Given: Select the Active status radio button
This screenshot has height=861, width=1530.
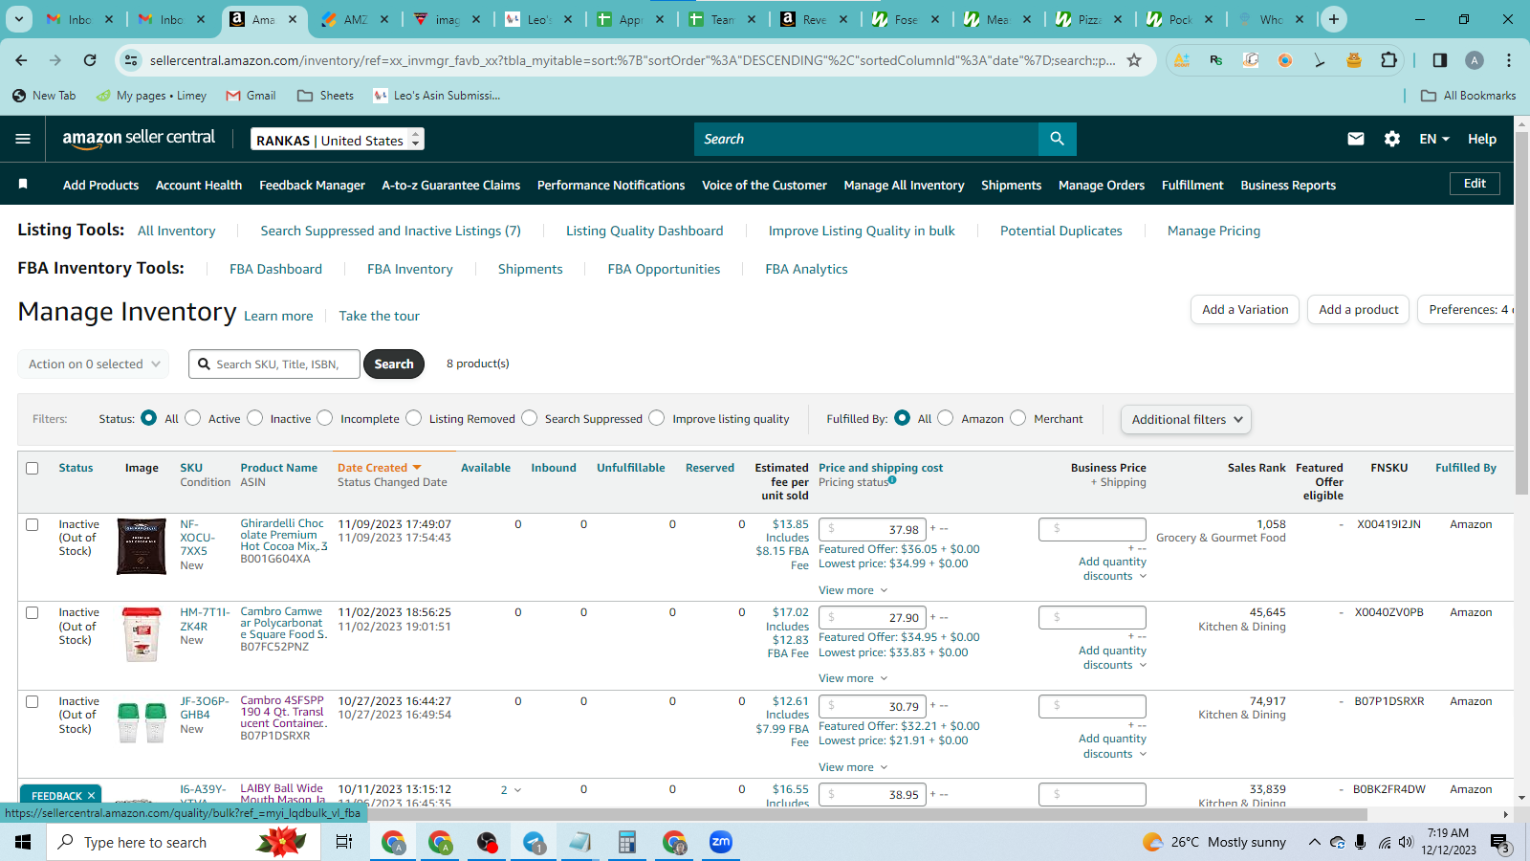Looking at the screenshot, I should coord(193,418).
